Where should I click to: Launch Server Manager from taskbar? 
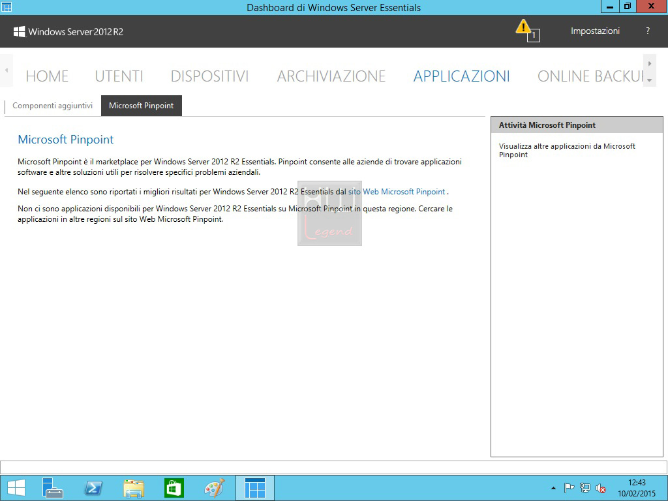tap(52, 488)
